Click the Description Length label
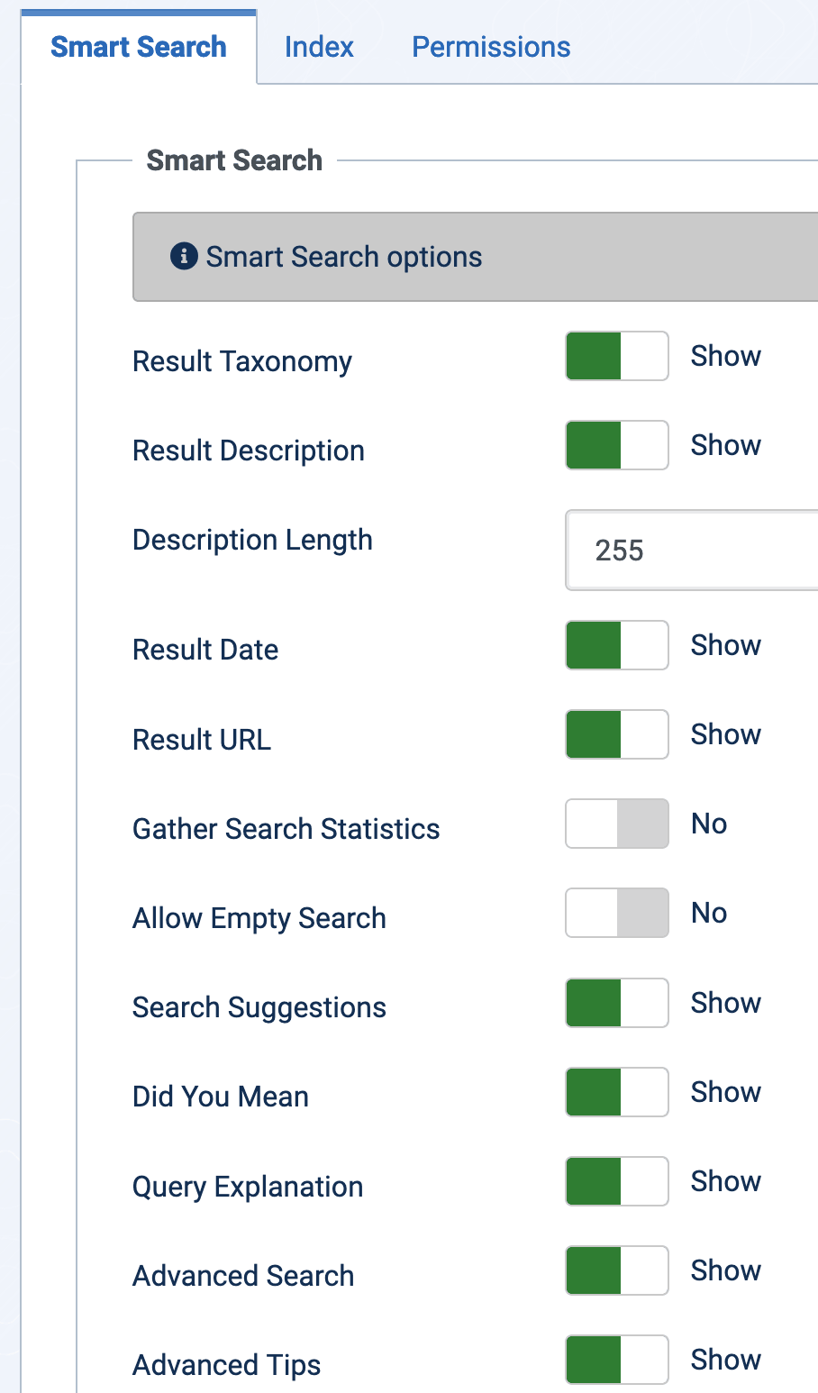This screenshot has width=818, height=1393. (252, 540)
